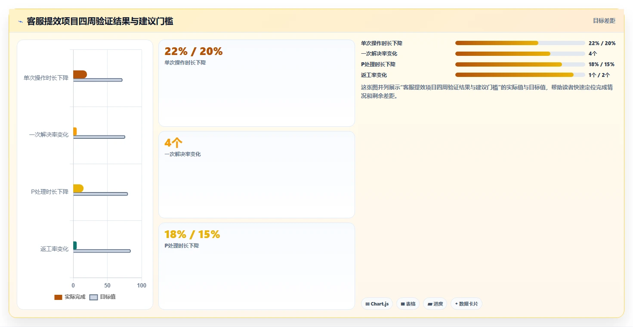The height and width of the screenshot is (327, 633).
Task: Click the x-axis tick value 50
Action: 107,286
